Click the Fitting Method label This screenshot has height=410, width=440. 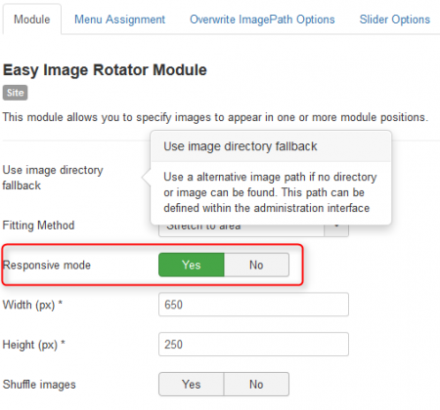[38, 225]
